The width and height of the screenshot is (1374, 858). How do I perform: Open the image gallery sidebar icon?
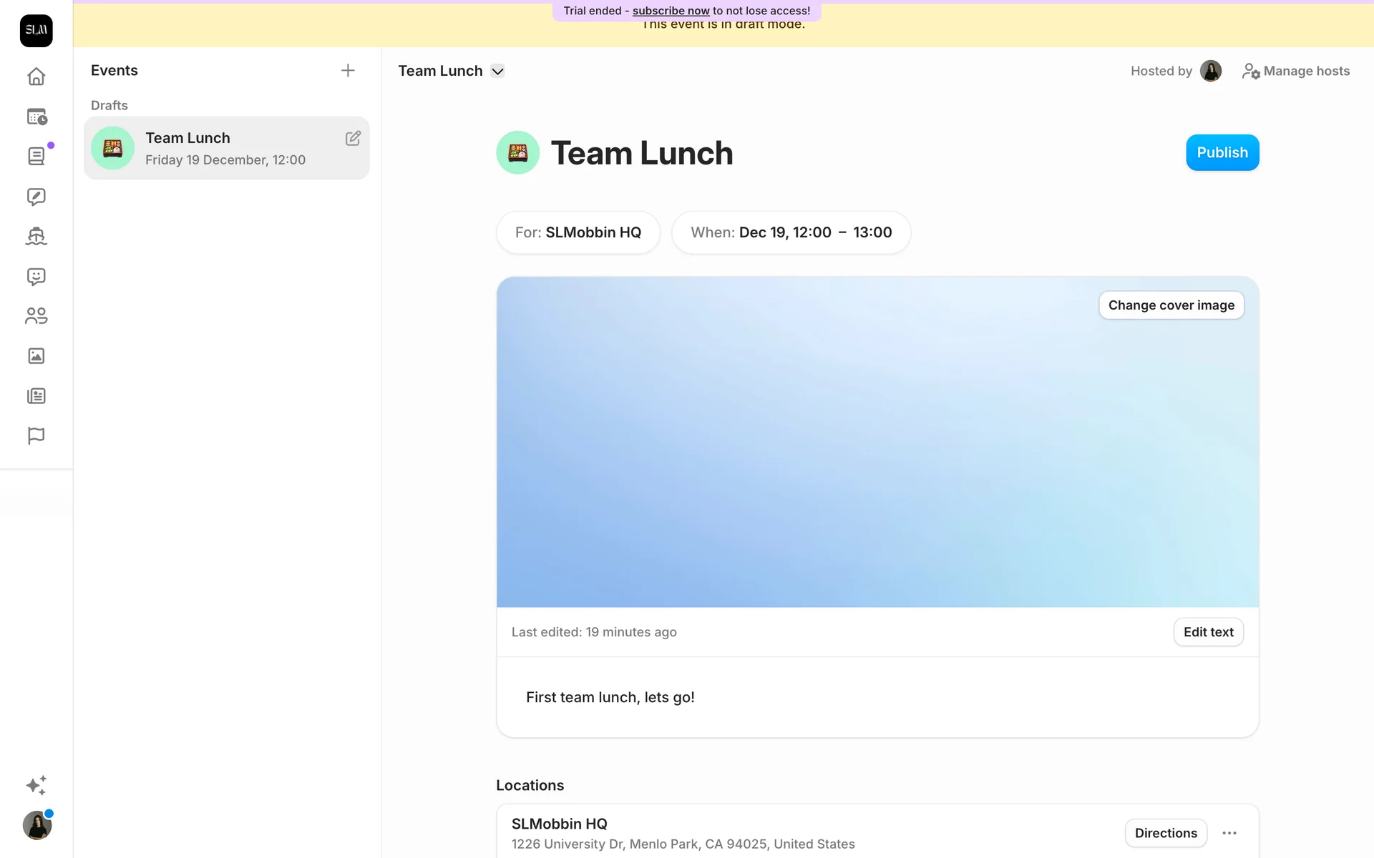click(36, 355)
